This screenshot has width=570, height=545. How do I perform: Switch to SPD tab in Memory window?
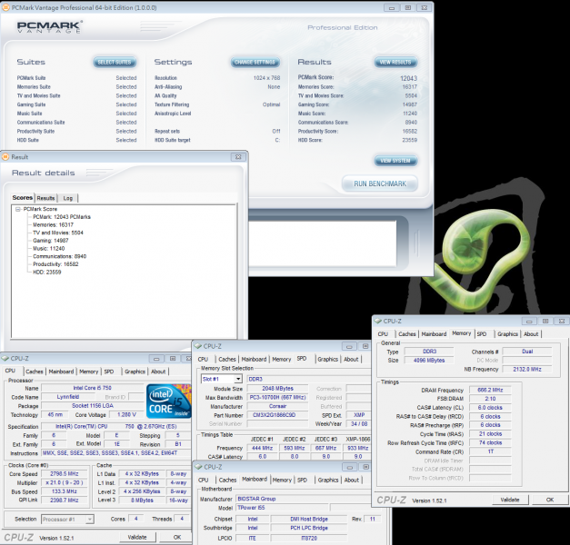482,333
